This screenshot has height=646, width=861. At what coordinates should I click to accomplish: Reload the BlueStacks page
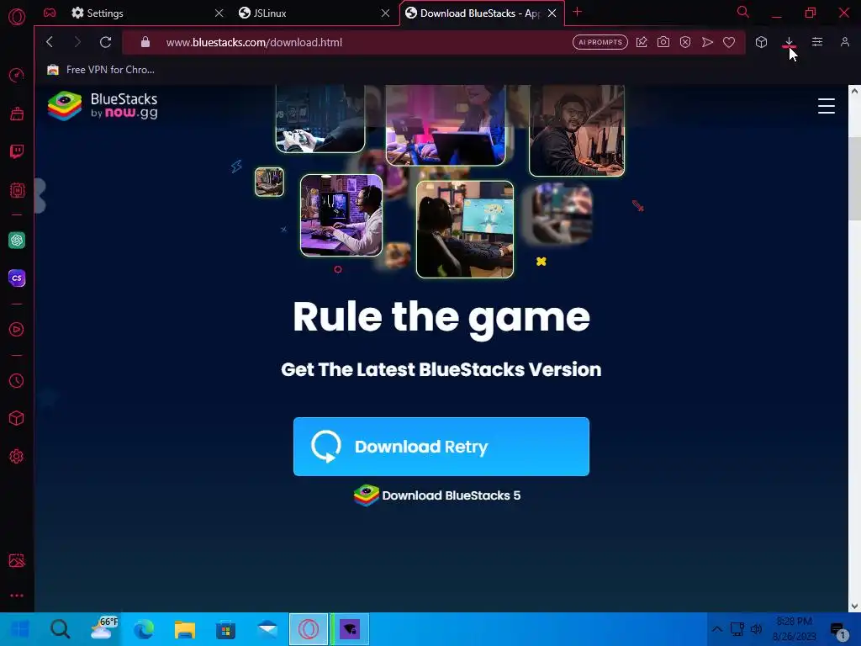pos(105,42)
